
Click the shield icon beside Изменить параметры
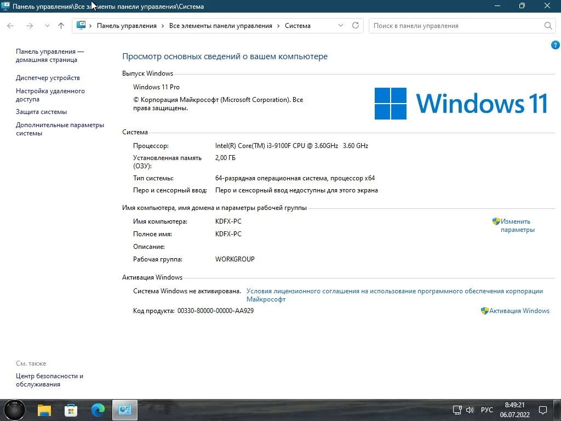tap(496, 221)
